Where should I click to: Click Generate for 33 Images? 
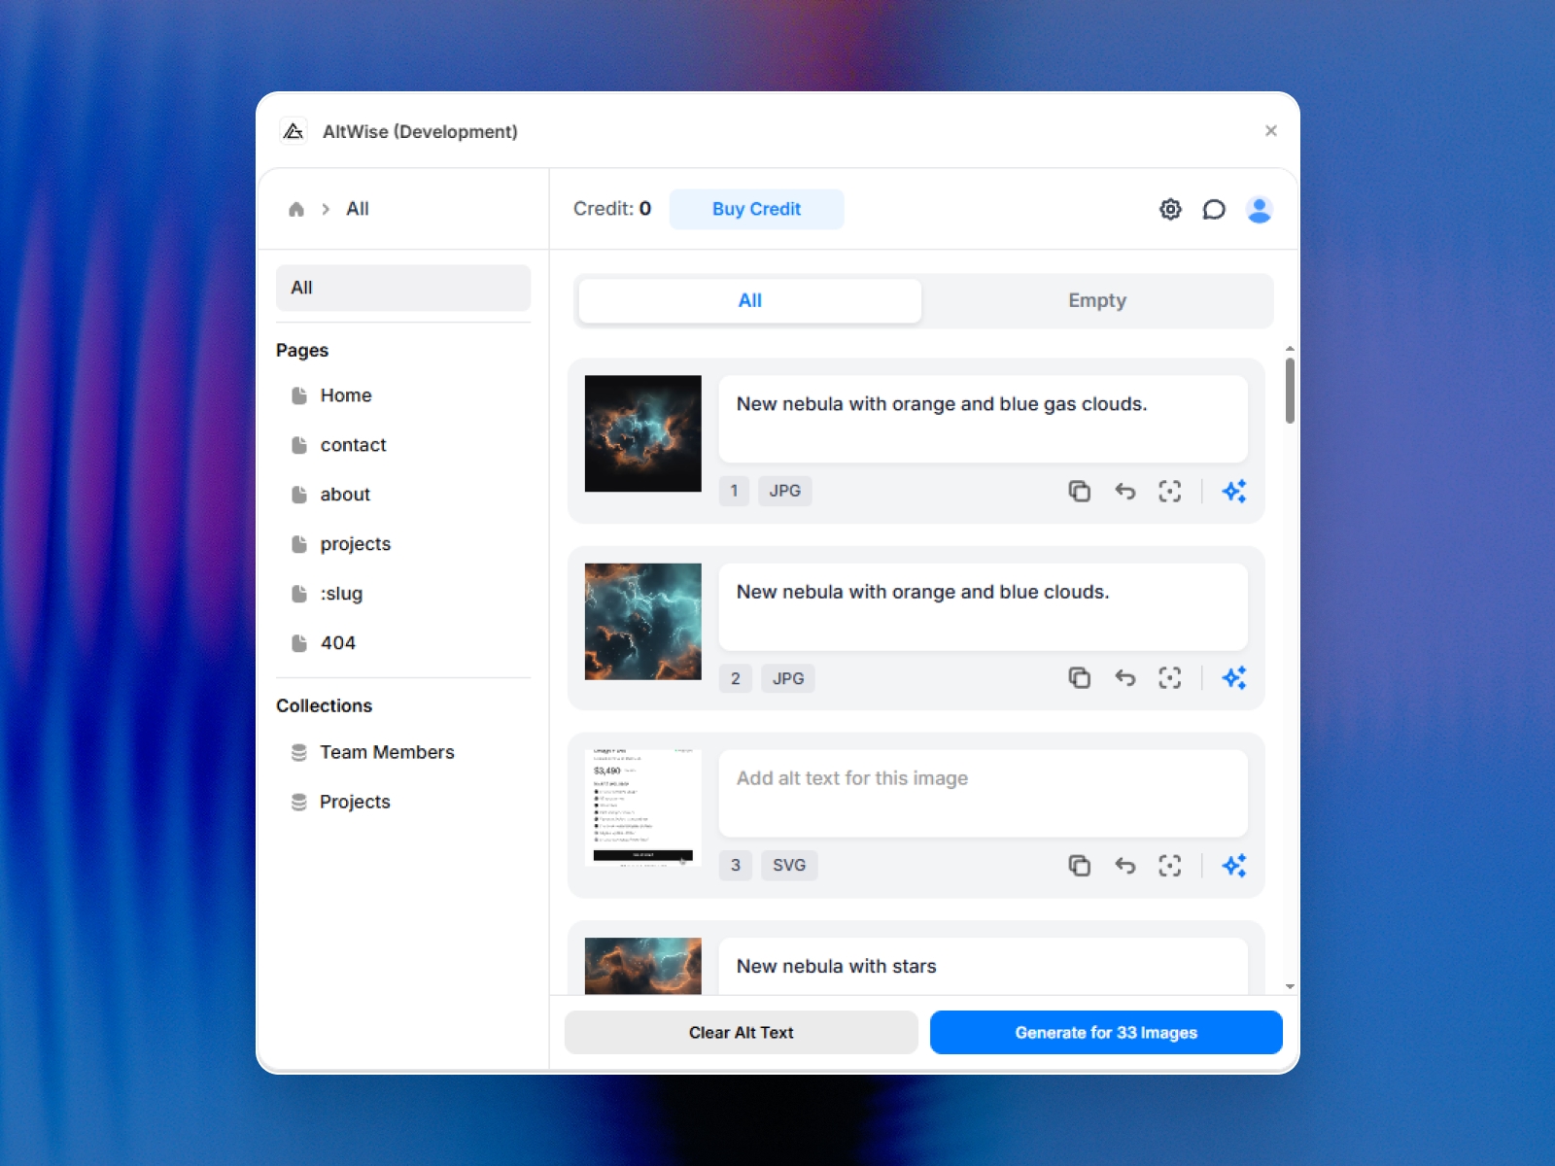click(1105, 1032)
